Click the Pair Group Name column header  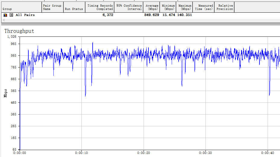point(52,7)
